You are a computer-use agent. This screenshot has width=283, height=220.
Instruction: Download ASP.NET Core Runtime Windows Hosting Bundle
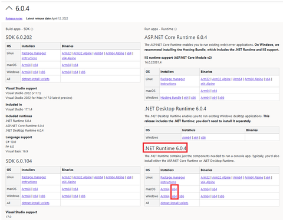pyautogui.click(x=171, y=98)
